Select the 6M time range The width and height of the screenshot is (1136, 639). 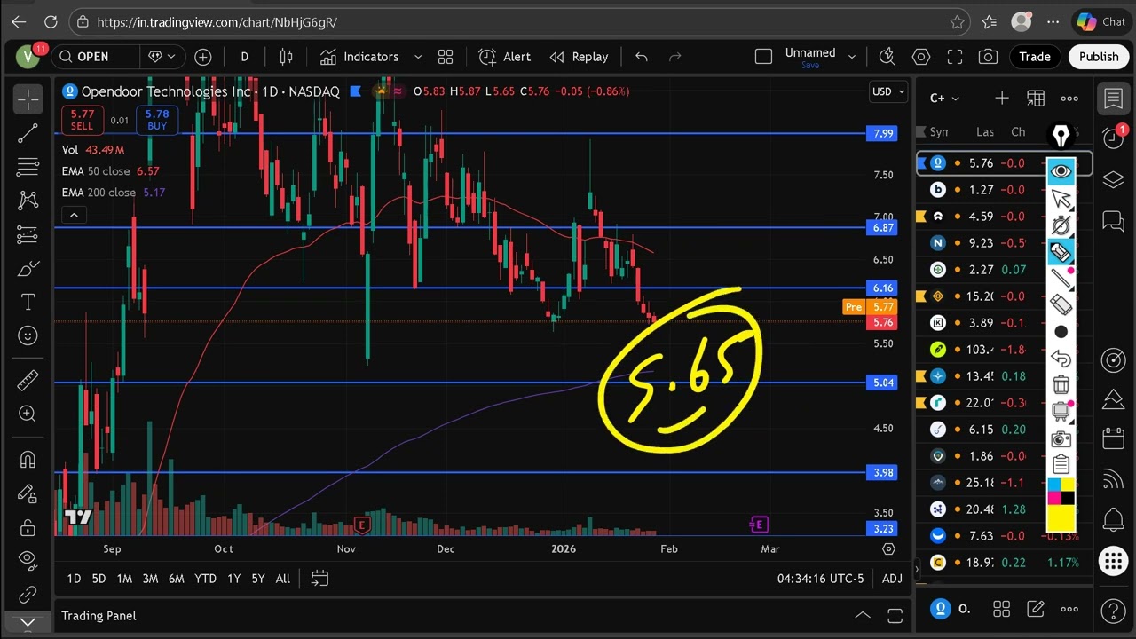click(176, 579)
